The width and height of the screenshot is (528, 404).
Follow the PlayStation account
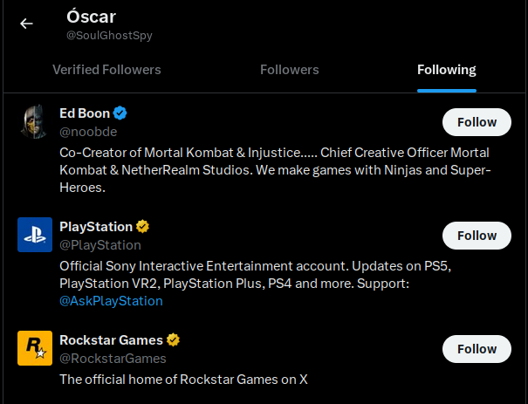coord(477,236)
